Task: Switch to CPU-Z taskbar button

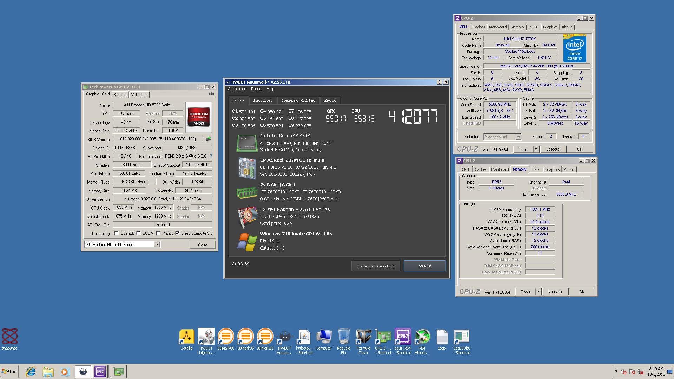Action: (x=100, y=372)
